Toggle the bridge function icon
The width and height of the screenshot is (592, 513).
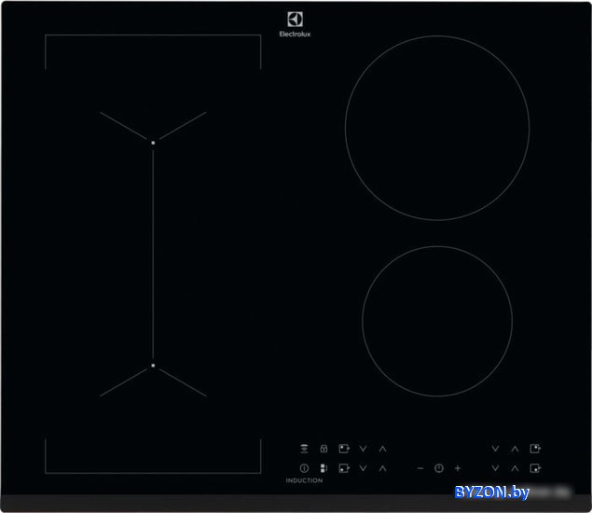[x=324, y=468]
